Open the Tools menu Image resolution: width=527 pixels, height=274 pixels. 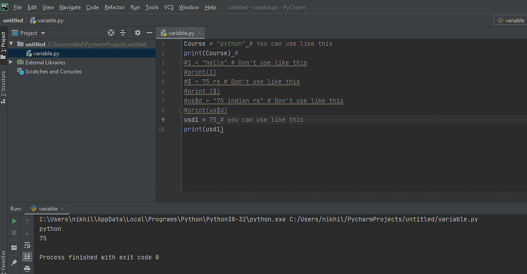152,7
